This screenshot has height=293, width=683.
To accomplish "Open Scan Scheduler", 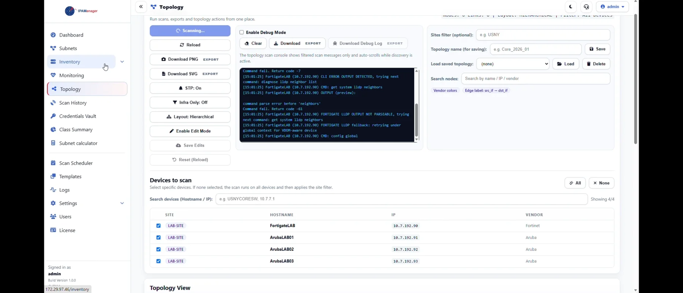I will (76, 163).
